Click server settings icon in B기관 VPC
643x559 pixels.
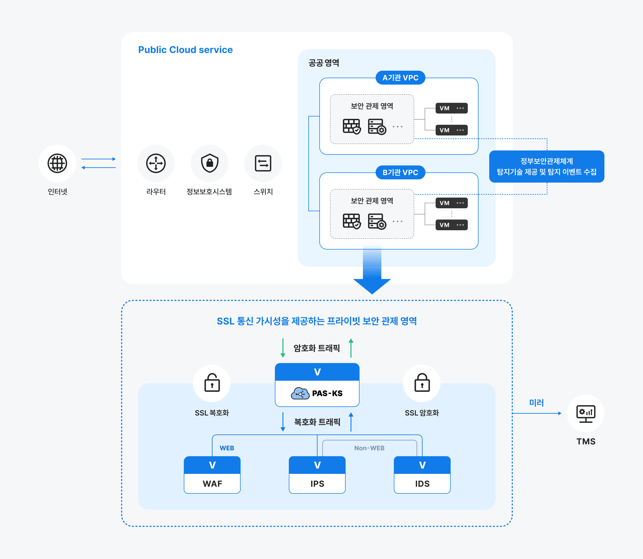[377, 221]
